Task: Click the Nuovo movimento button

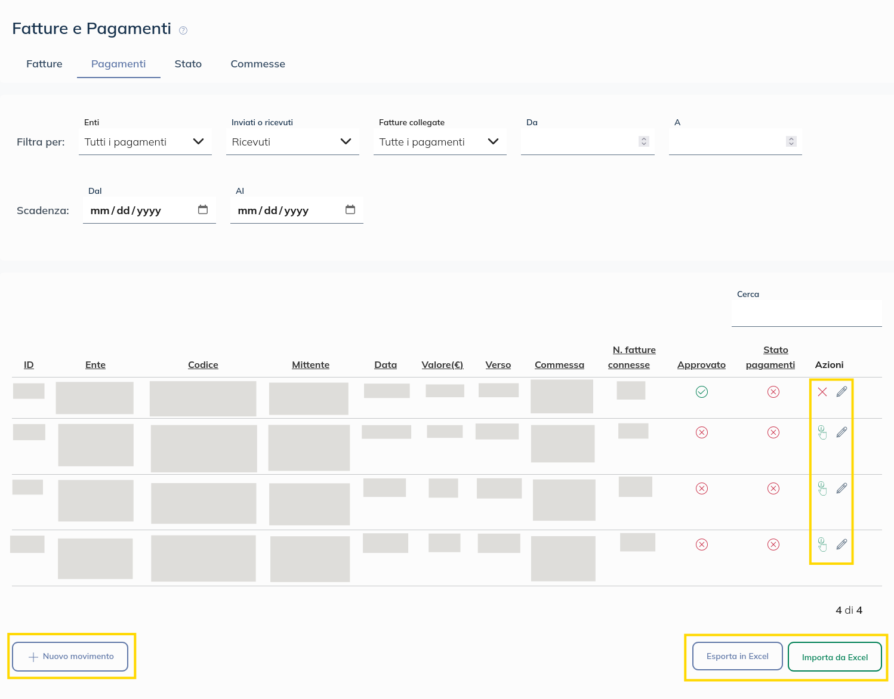Action: (x=70, y=656)
